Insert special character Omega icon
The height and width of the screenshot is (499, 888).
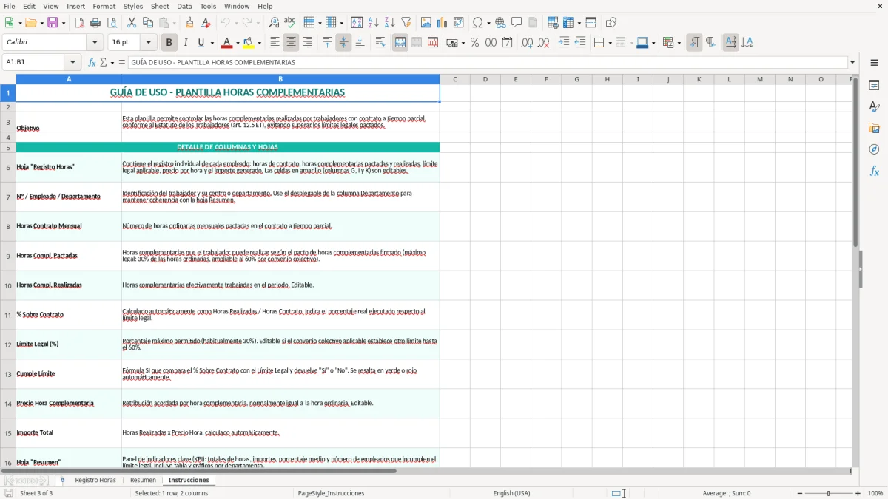pyautogui.click(x=478, y=23)
